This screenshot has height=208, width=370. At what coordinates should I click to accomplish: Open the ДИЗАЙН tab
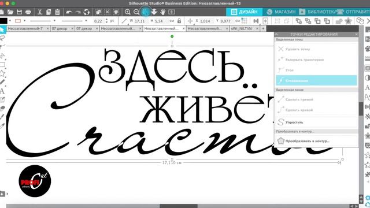coord(245,12)
